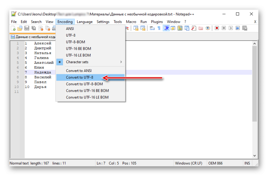Select UTF-16 BE BOM encoding
The width and height of the screenshot is (268, 176).
(90, 49)
